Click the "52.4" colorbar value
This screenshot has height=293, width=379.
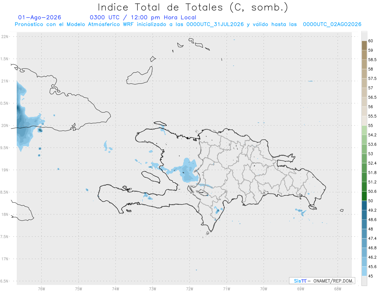click(372, 163)
